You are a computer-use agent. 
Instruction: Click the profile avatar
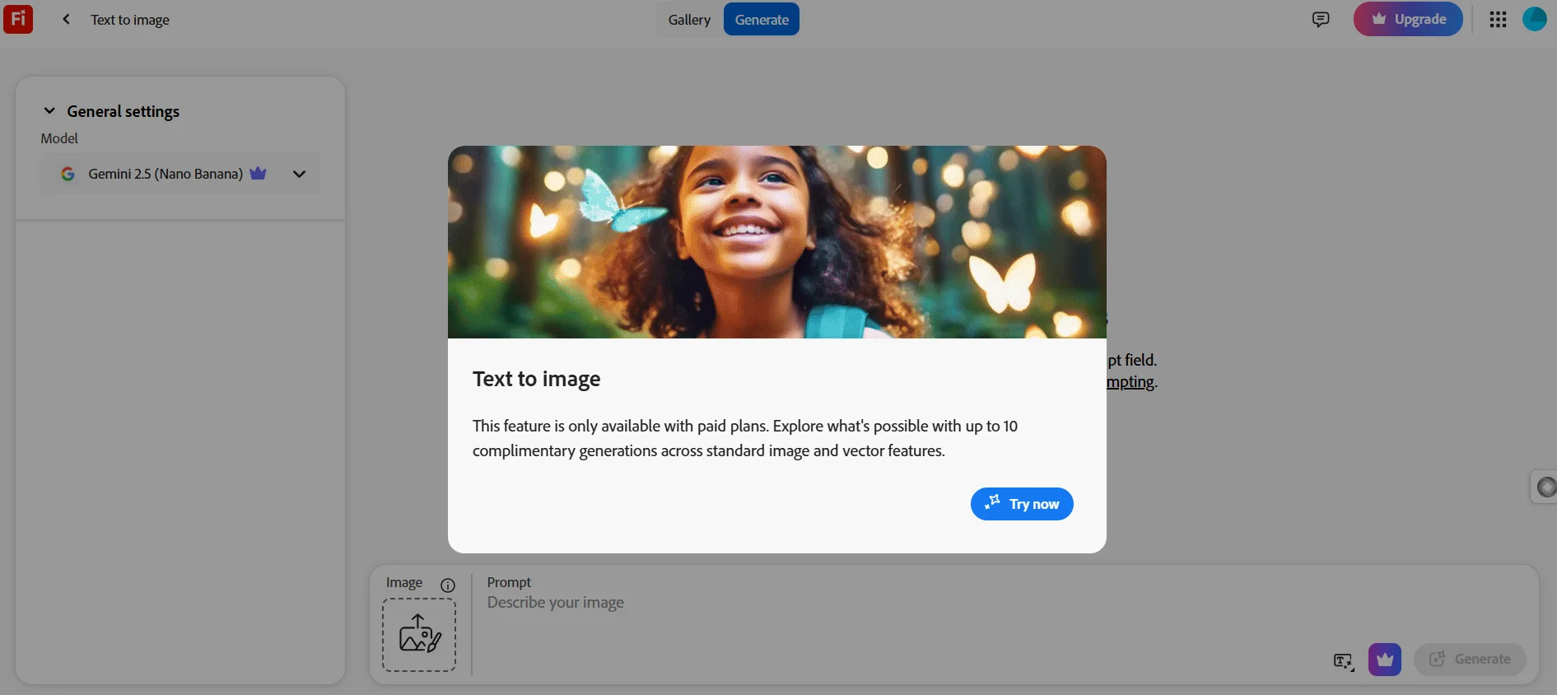tap(1534, 19)
